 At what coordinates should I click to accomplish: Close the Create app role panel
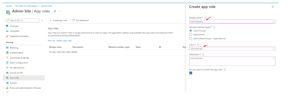[273, 7]
